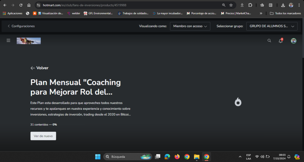Screen dimensions: 304x162
Task: Bookmark this page with the star icon
Action: pyautogui.click(x=231, y=5)
